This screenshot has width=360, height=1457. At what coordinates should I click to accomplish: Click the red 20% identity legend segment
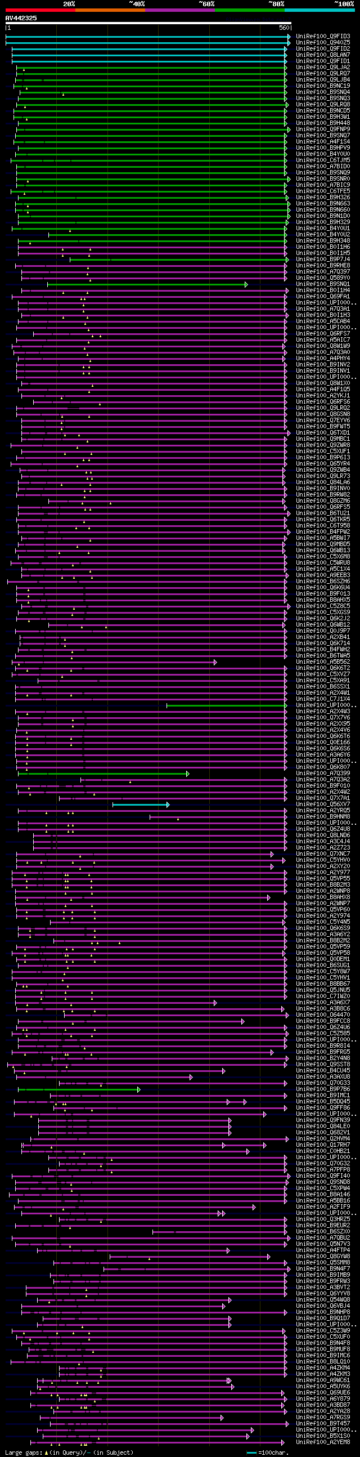point(40,10)
